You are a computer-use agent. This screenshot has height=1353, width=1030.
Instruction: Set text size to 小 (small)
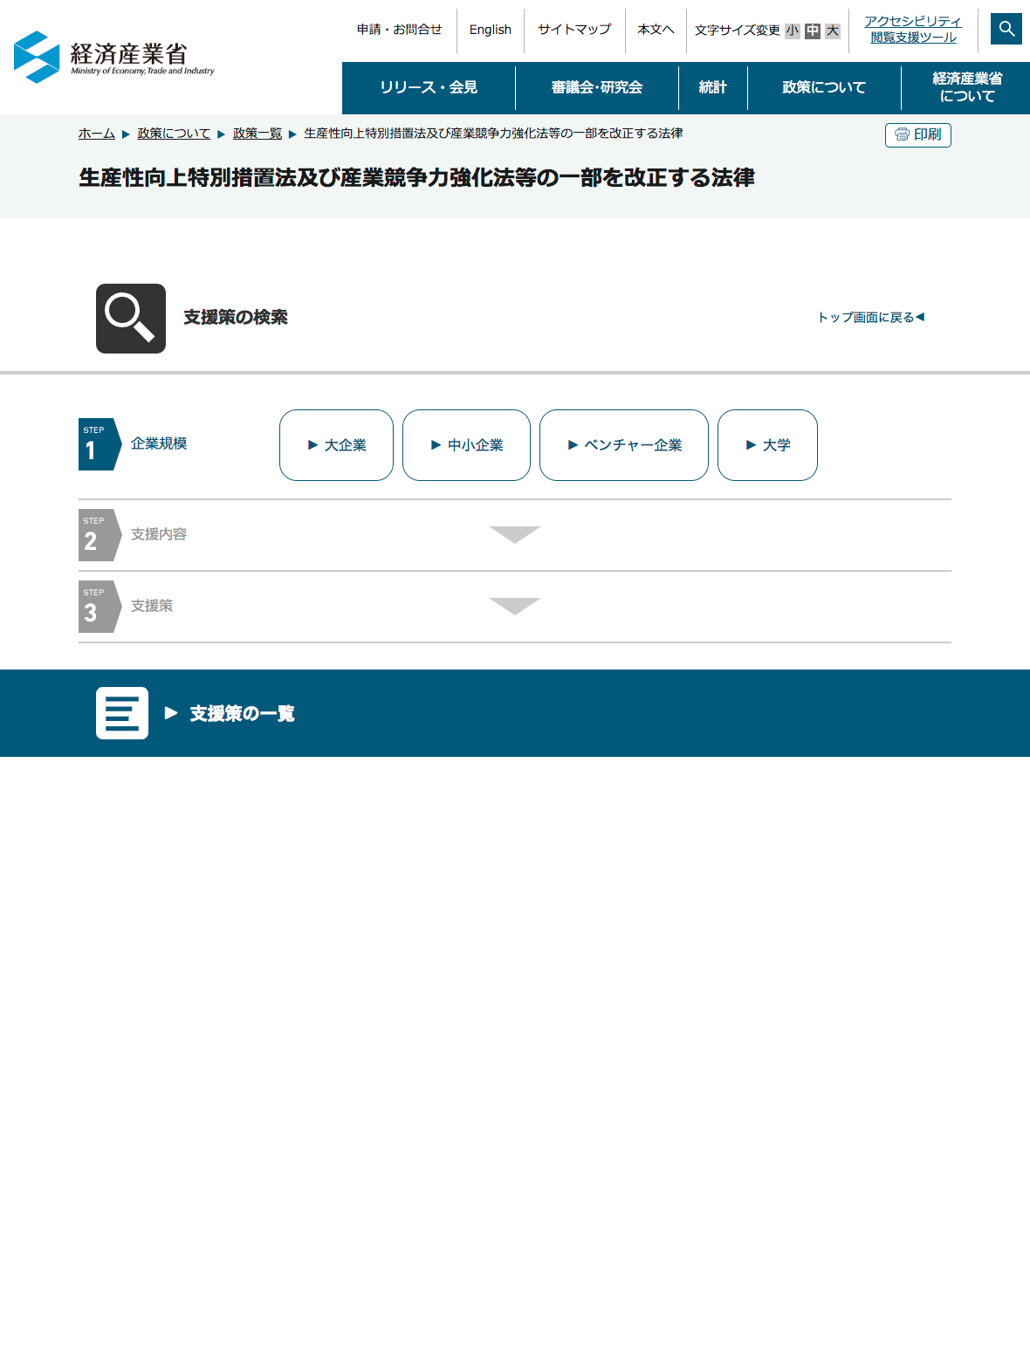792,31
